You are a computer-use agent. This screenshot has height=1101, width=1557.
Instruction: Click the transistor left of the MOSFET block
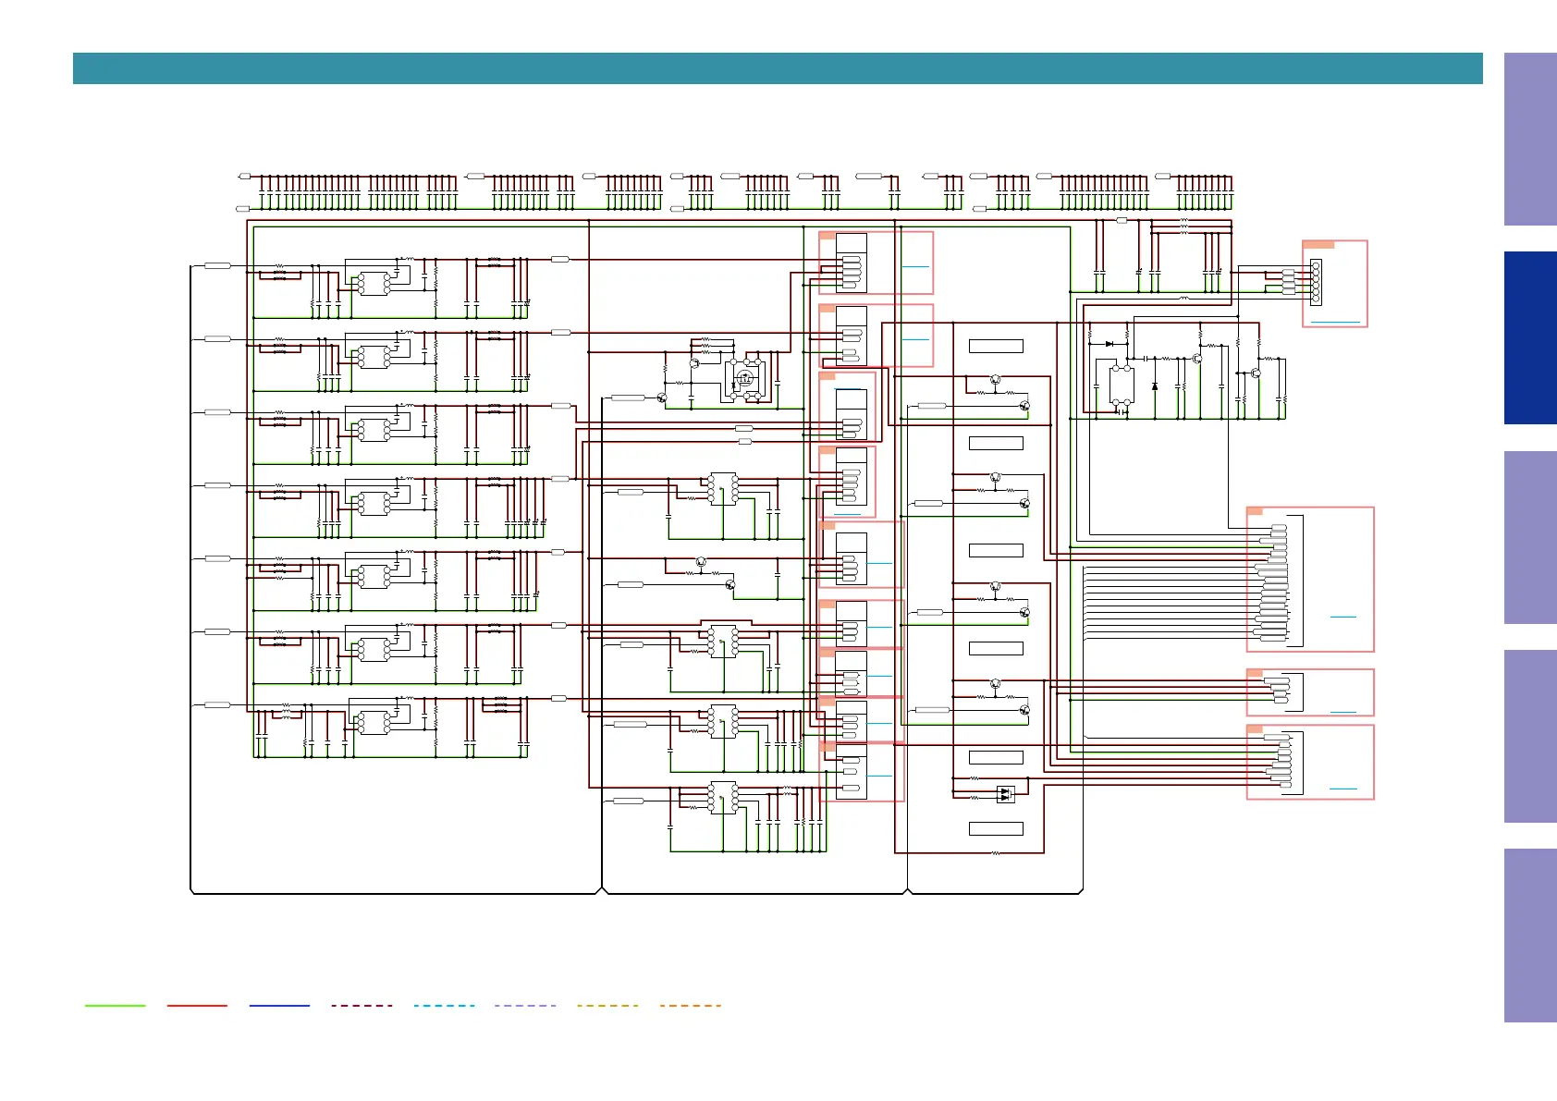tap(662, 398)
